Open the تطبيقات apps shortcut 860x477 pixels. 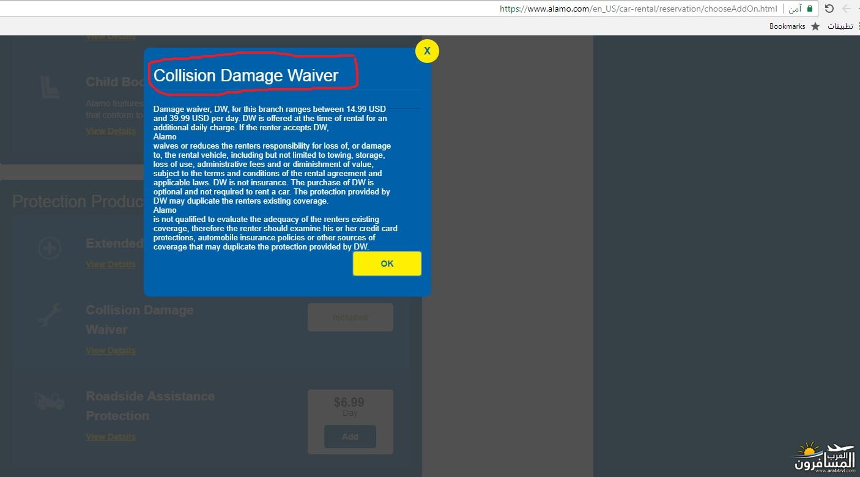click(x=840, y=26)
